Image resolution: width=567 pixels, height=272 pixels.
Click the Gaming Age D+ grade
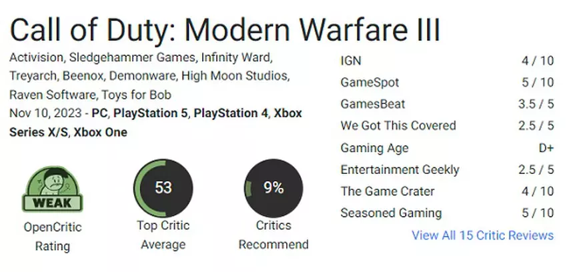pos(545,147)
